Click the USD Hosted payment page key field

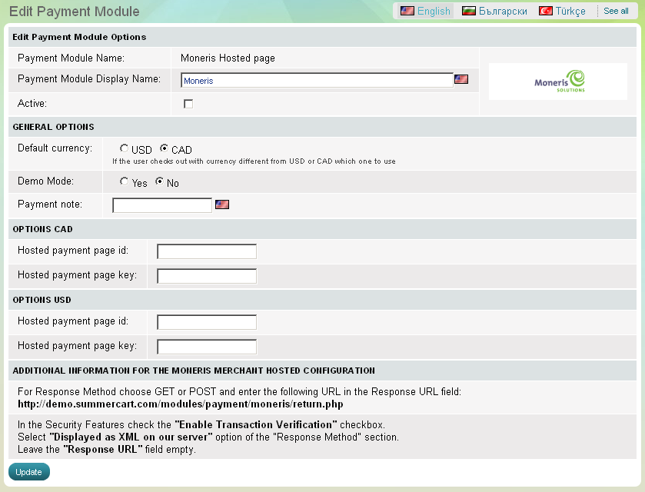207,347
